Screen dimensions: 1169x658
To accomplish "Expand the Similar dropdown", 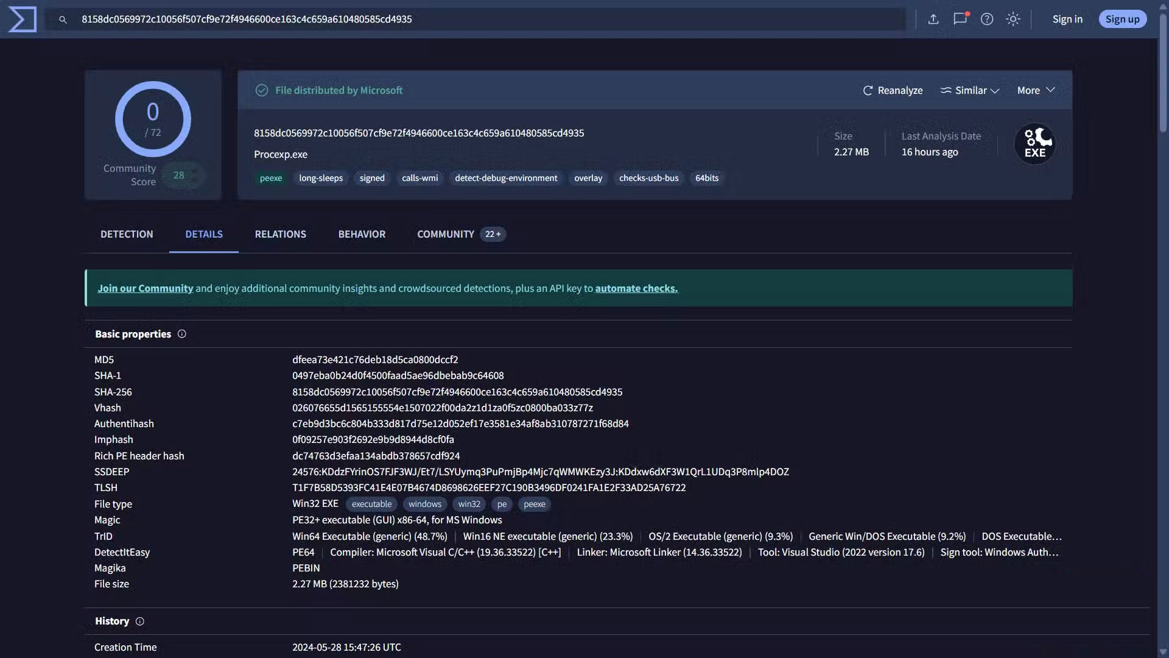I will click(970, 90).
